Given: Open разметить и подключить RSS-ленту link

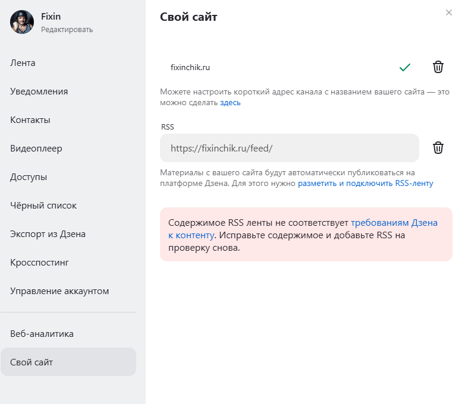Looking at the screenshot, I should click(365, 183).
